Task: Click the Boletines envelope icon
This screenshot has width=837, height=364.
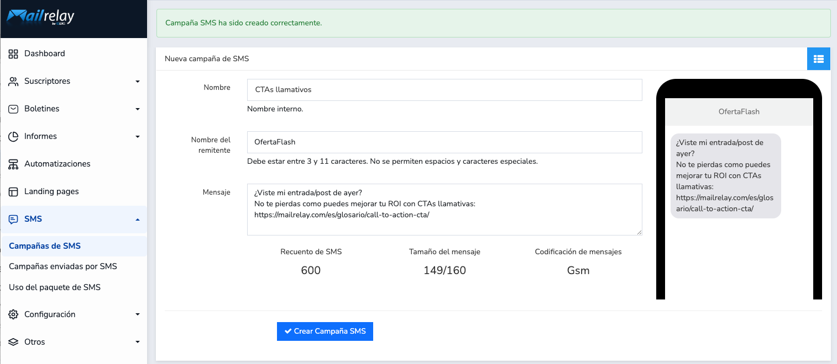Action: tap(13, 109)
